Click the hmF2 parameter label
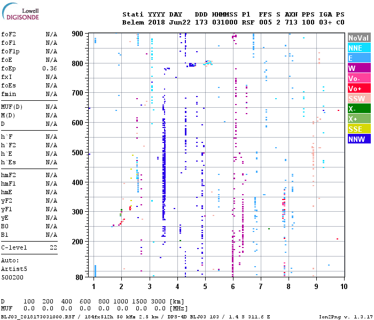Viewport: 374px width, 320px height. (x=9, y=175)
